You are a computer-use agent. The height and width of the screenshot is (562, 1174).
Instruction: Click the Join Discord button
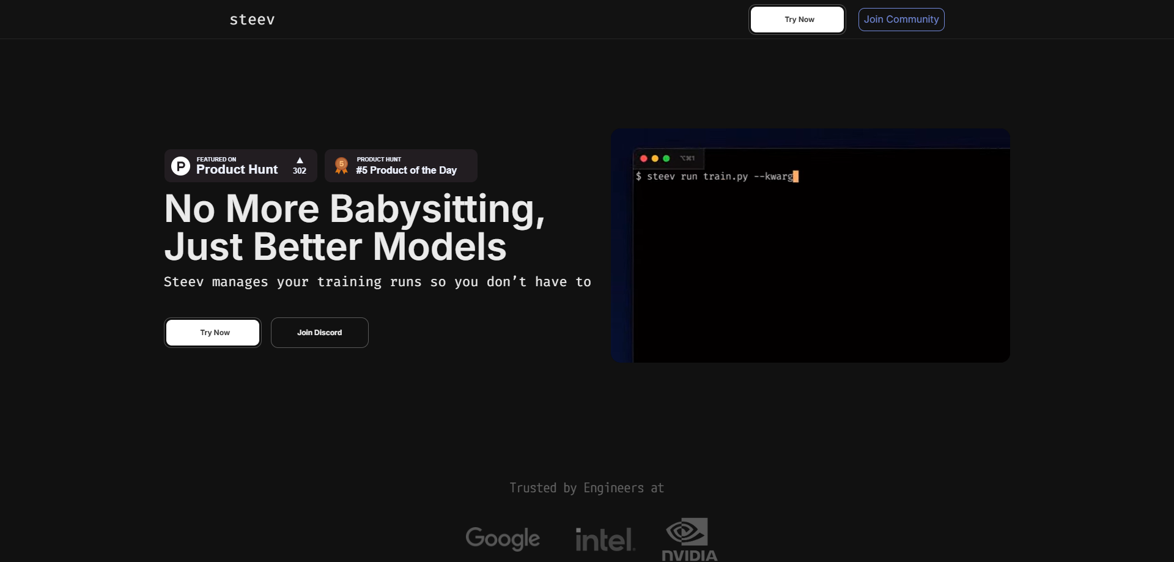pyautogui.click(x=319, y=332)
